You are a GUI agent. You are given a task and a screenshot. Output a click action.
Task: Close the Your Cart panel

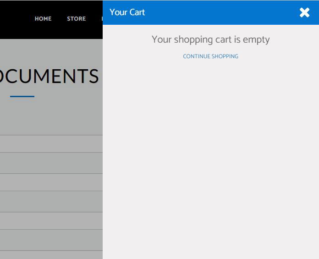(x=304, y=12)
